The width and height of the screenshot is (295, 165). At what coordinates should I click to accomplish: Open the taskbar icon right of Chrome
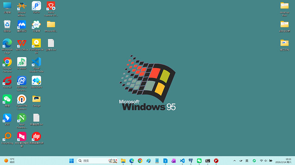(148, 161)
